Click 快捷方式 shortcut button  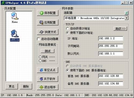point(48,32)
